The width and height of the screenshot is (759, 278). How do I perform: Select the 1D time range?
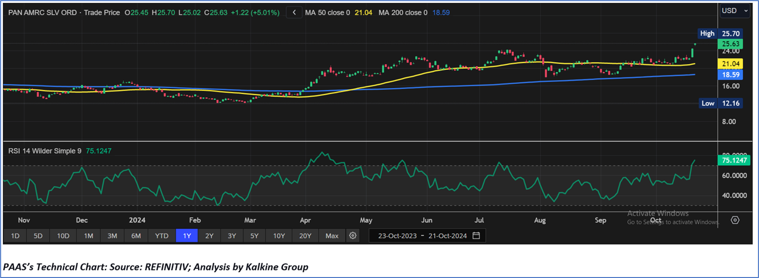tap(15, 236)
